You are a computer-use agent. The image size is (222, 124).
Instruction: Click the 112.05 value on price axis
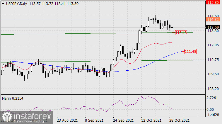tap(212, 45)
